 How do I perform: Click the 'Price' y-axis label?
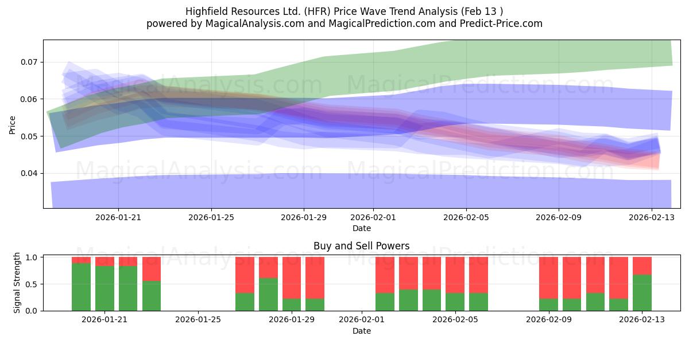coord(13,124)
